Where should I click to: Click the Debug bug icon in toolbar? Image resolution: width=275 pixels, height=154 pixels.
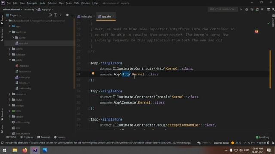pyautogui.click(x=247, y=9)
